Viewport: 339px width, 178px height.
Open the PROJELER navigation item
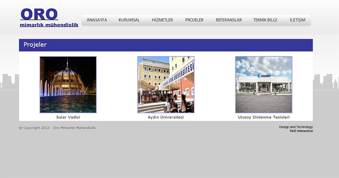pyautogui.click(x=194, y=20)
